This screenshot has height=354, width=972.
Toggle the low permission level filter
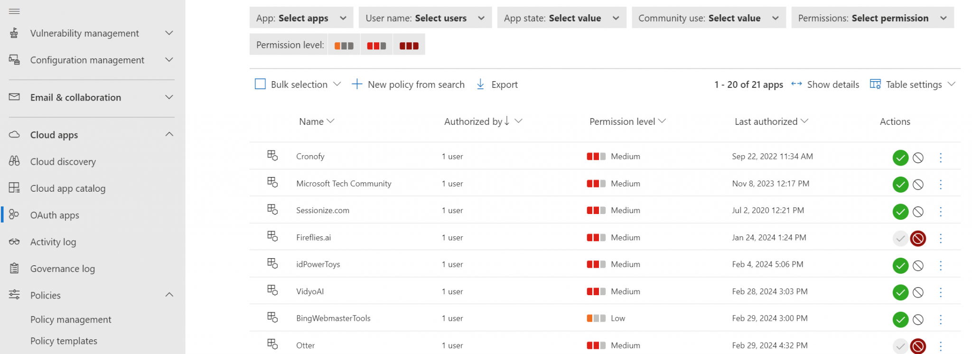(344, 46)
